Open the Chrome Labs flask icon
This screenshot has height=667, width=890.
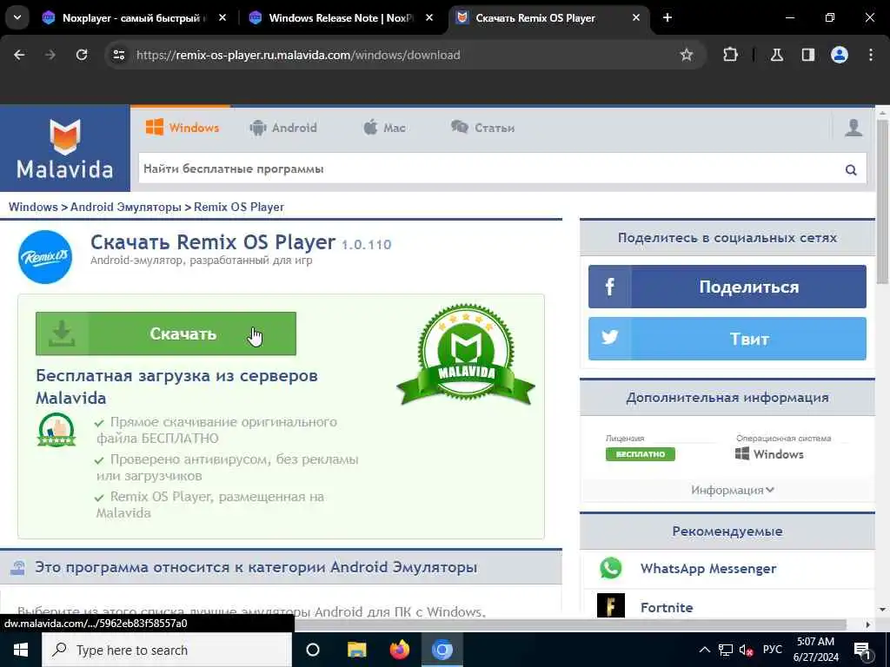click(776, 55)
